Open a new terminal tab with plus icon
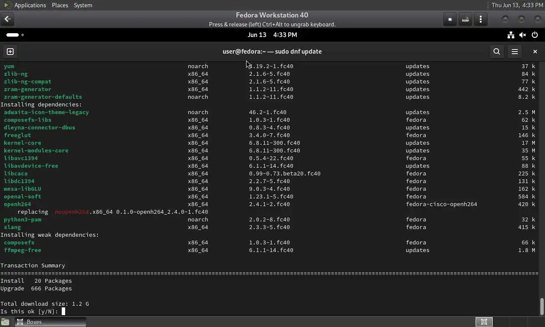Screen dimensions: 545x327 point(10,52)
